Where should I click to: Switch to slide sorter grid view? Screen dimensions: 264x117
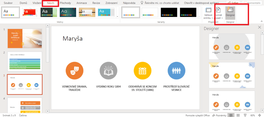click(x=238, y=115)
